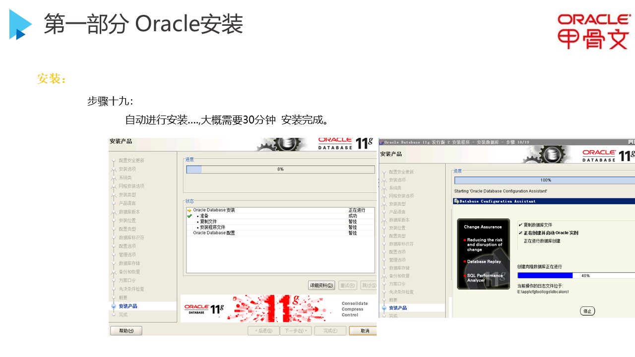This screenshot has height=357, width=635.
Task: Click the 安装产品 step bullet in right installer
Action: pos(383,308)
